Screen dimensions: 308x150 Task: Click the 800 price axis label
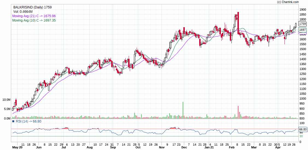302,118
